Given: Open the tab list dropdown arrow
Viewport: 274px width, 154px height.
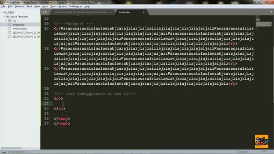Looking at the screenshot, I should (272, 12).
